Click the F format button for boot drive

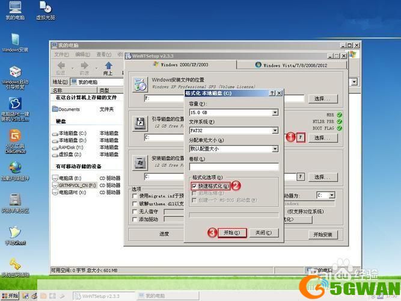pyautogui.click(x=301, y=138)
